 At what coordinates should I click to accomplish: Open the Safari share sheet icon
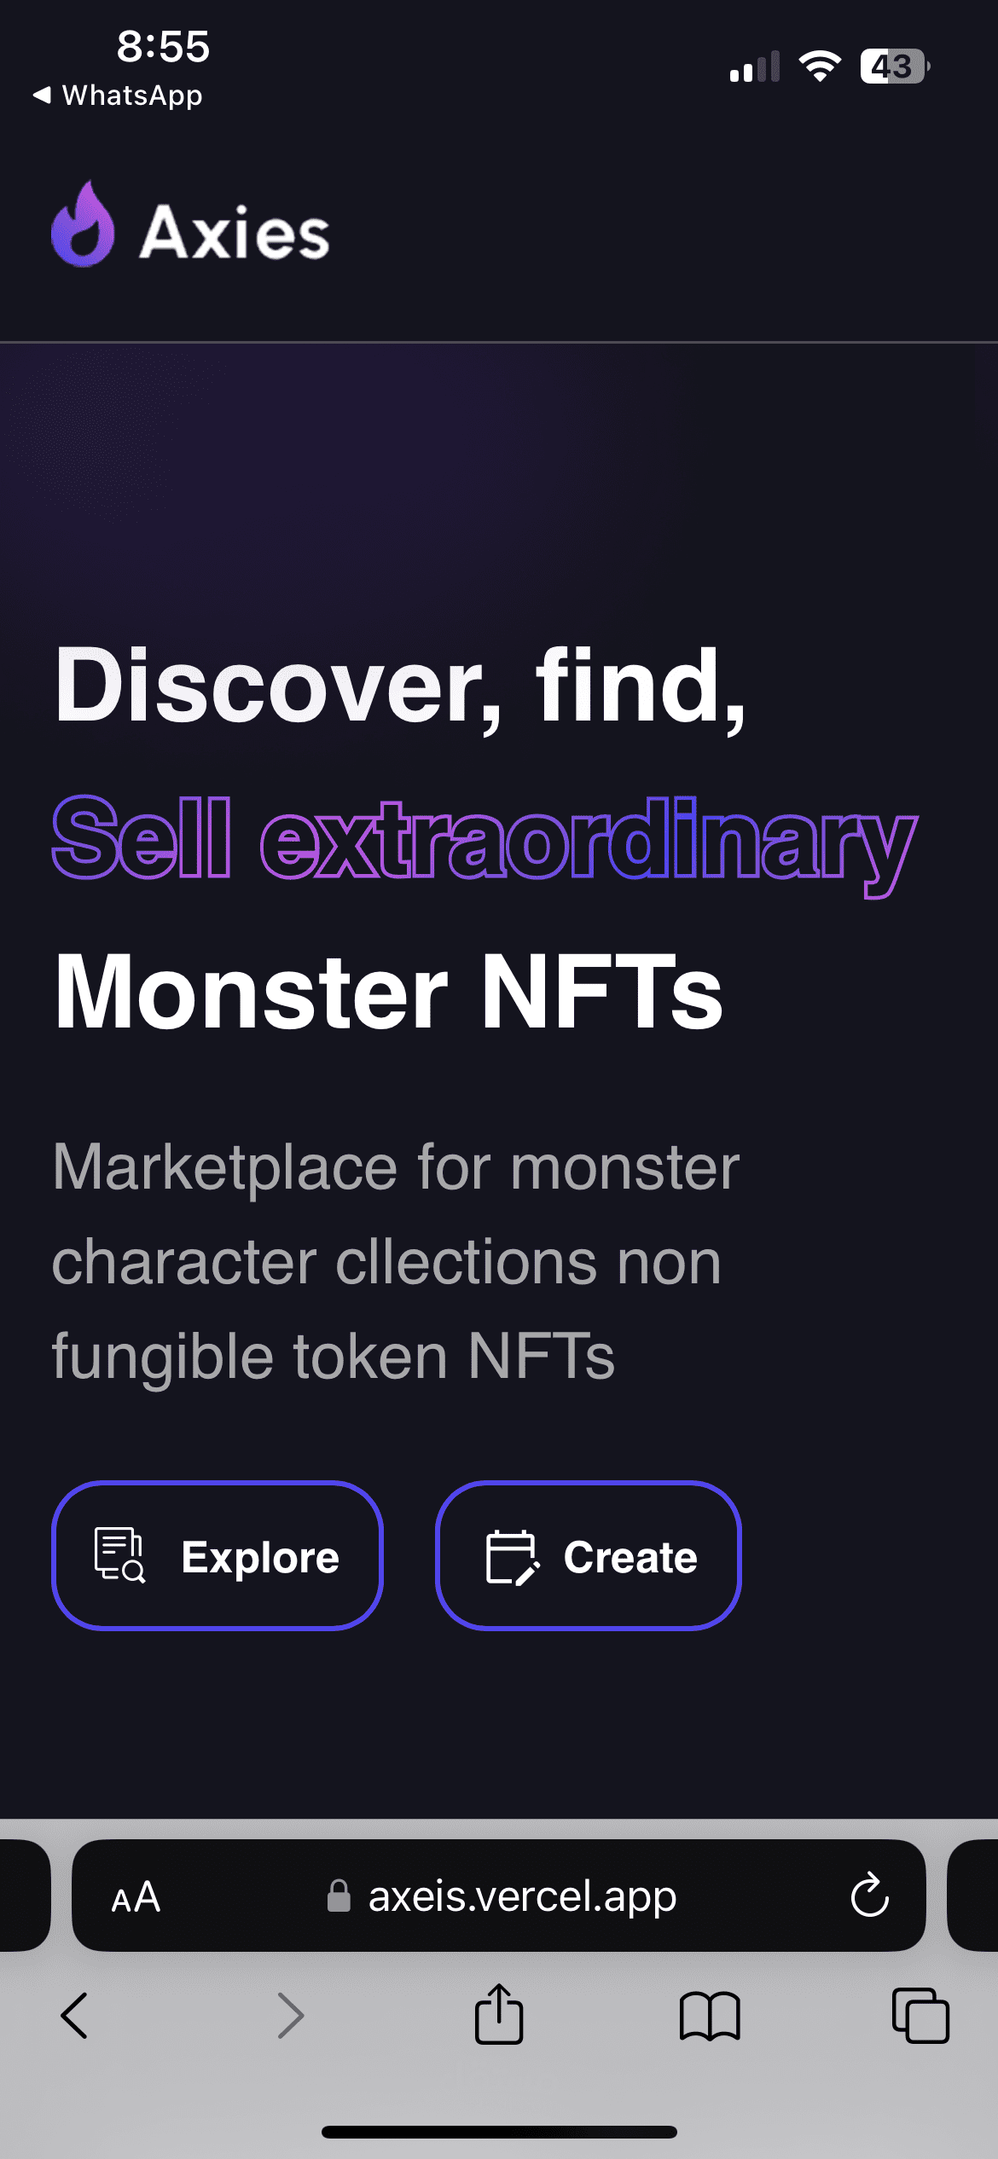(499, 2013)
